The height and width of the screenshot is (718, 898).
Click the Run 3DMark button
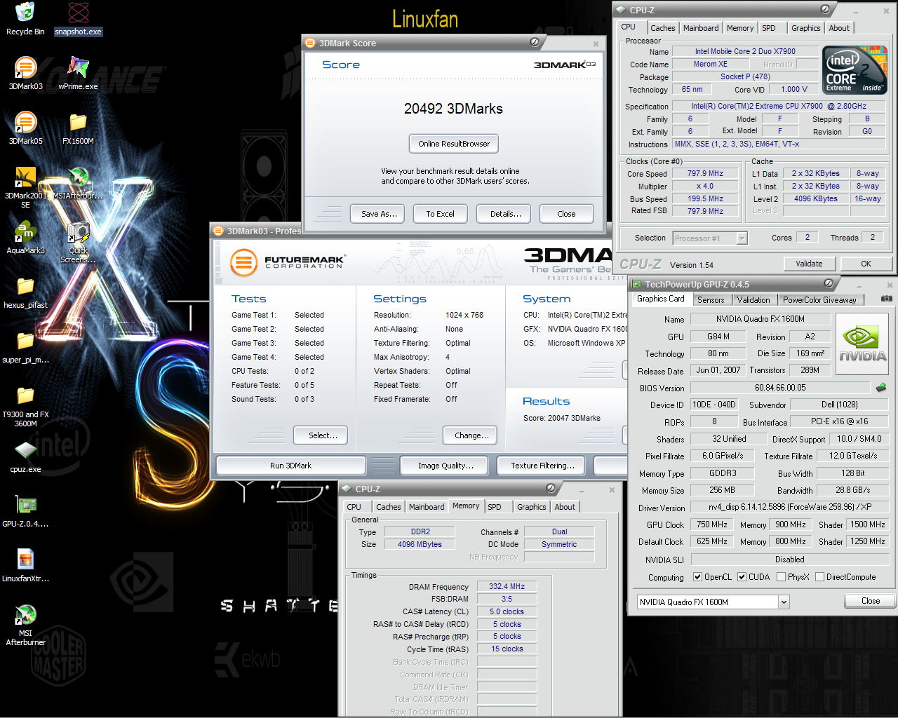click(x=290, y=466)
